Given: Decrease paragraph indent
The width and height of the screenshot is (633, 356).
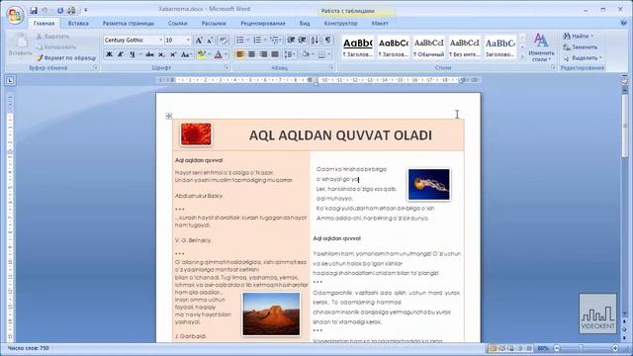Looking at the screenshot, I should tap(291, 40).
